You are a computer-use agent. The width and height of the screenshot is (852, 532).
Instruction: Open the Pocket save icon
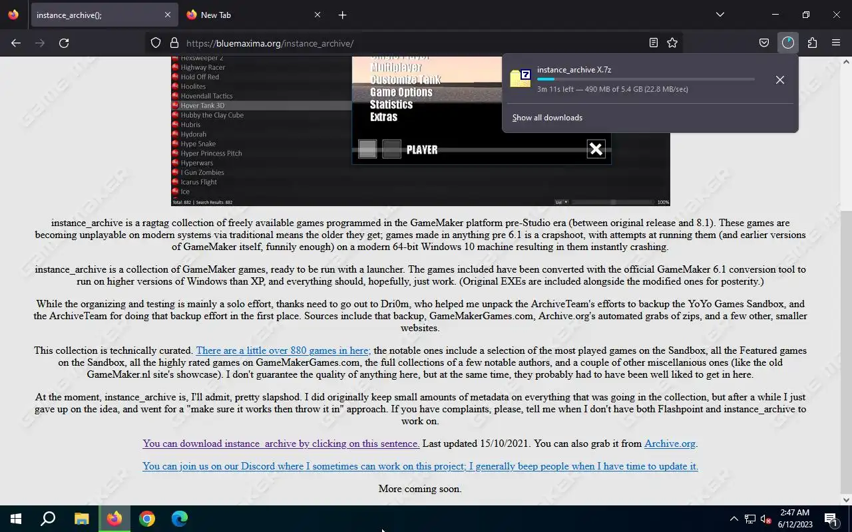764,43
